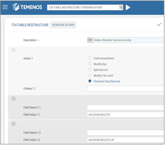Click the plus icon above Field Name.1.1
Viewport: 165px width, 145px height.
pos(13,99)
